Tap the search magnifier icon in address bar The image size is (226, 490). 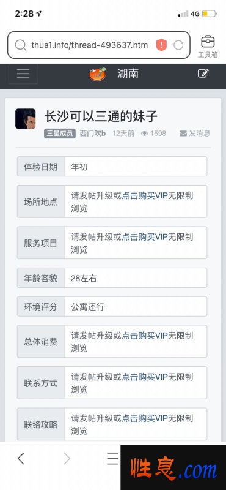[x=21, y=45]
